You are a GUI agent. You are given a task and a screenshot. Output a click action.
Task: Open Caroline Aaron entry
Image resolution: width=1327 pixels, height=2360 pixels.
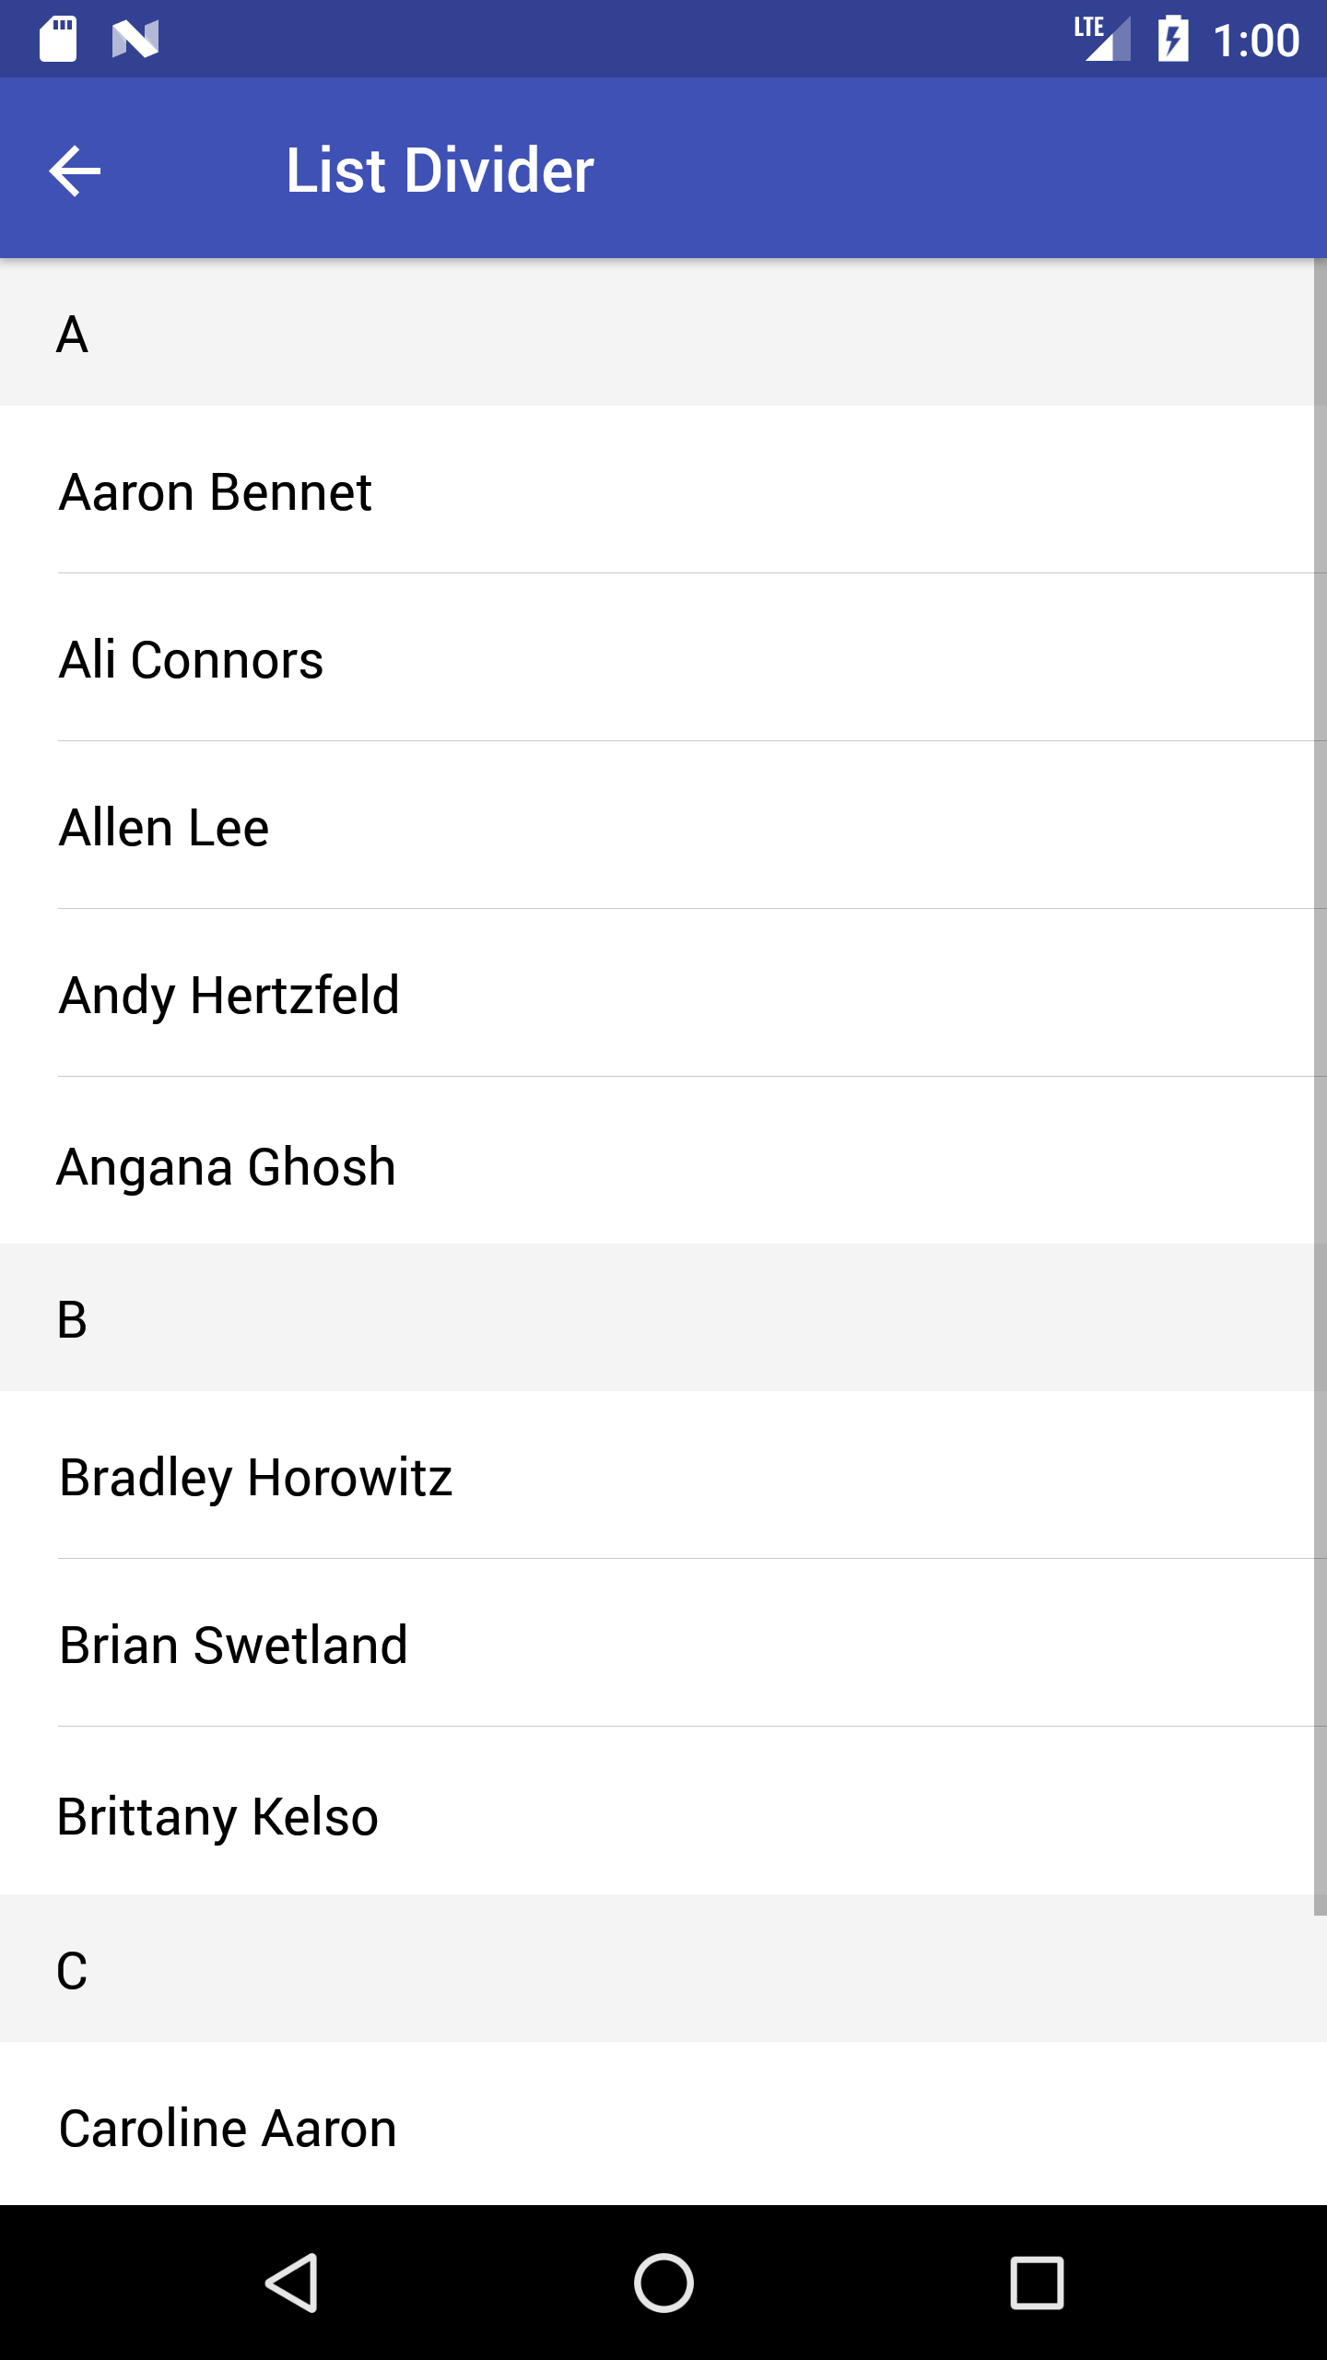tap(228, 2128)
